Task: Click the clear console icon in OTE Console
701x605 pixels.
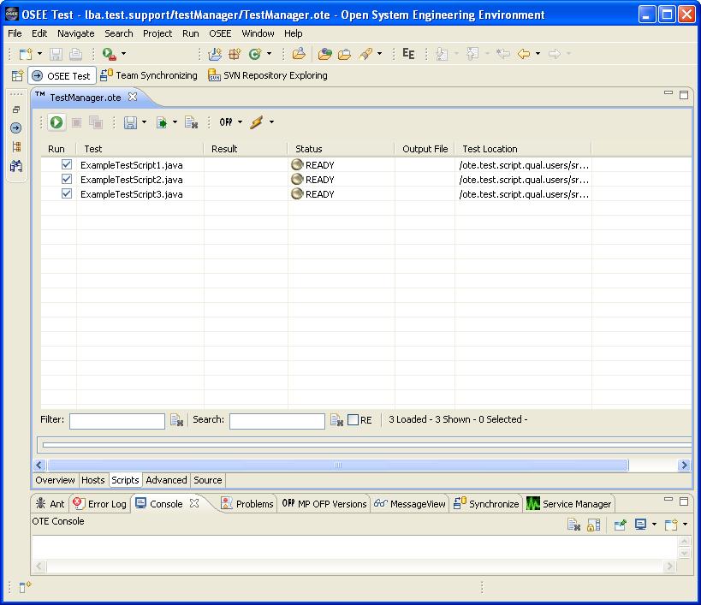Action: click(x=573, y=525)
